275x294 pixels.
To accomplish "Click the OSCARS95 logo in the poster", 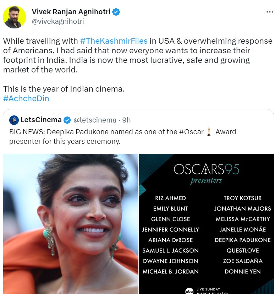I will (206, 169).
